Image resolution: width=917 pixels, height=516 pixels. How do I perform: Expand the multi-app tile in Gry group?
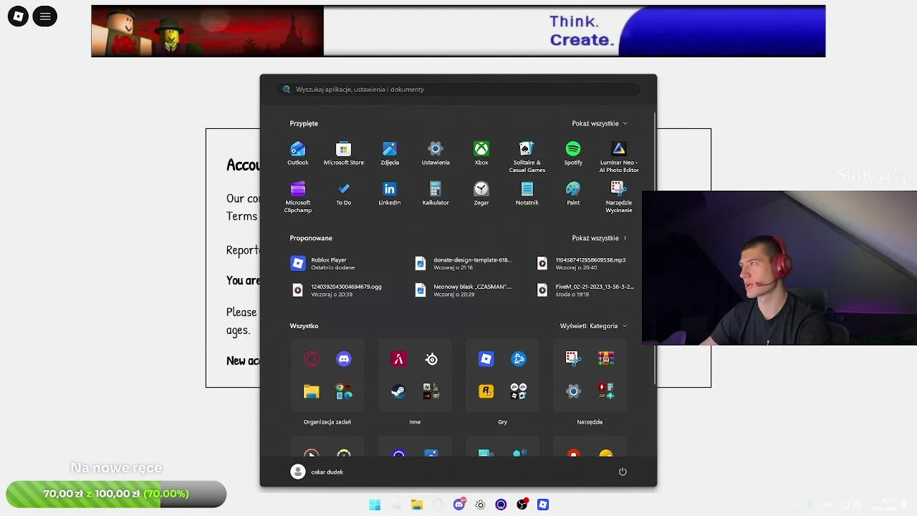point(519,391)
